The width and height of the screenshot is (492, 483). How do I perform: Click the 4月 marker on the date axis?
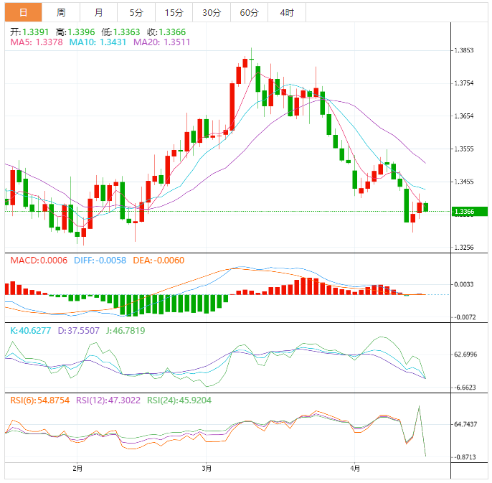[354, 469]
